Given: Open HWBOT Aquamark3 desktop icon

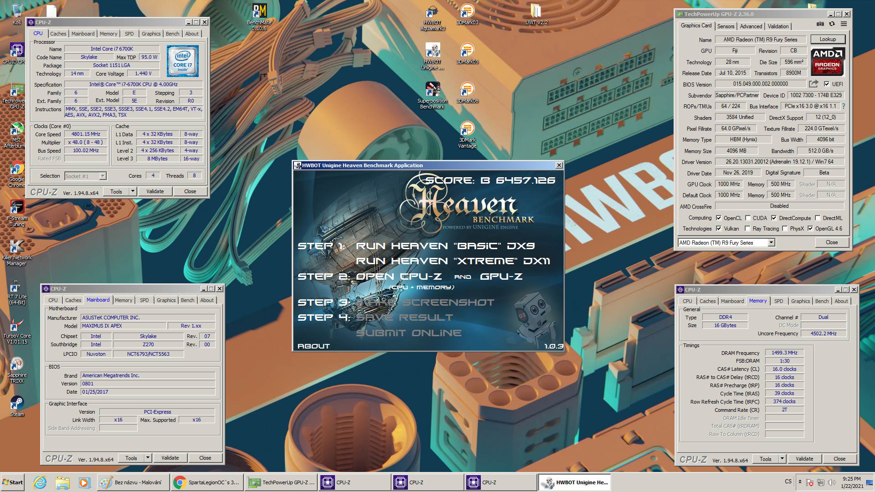Looking at the screenshot, I should (x=432, y=17).
